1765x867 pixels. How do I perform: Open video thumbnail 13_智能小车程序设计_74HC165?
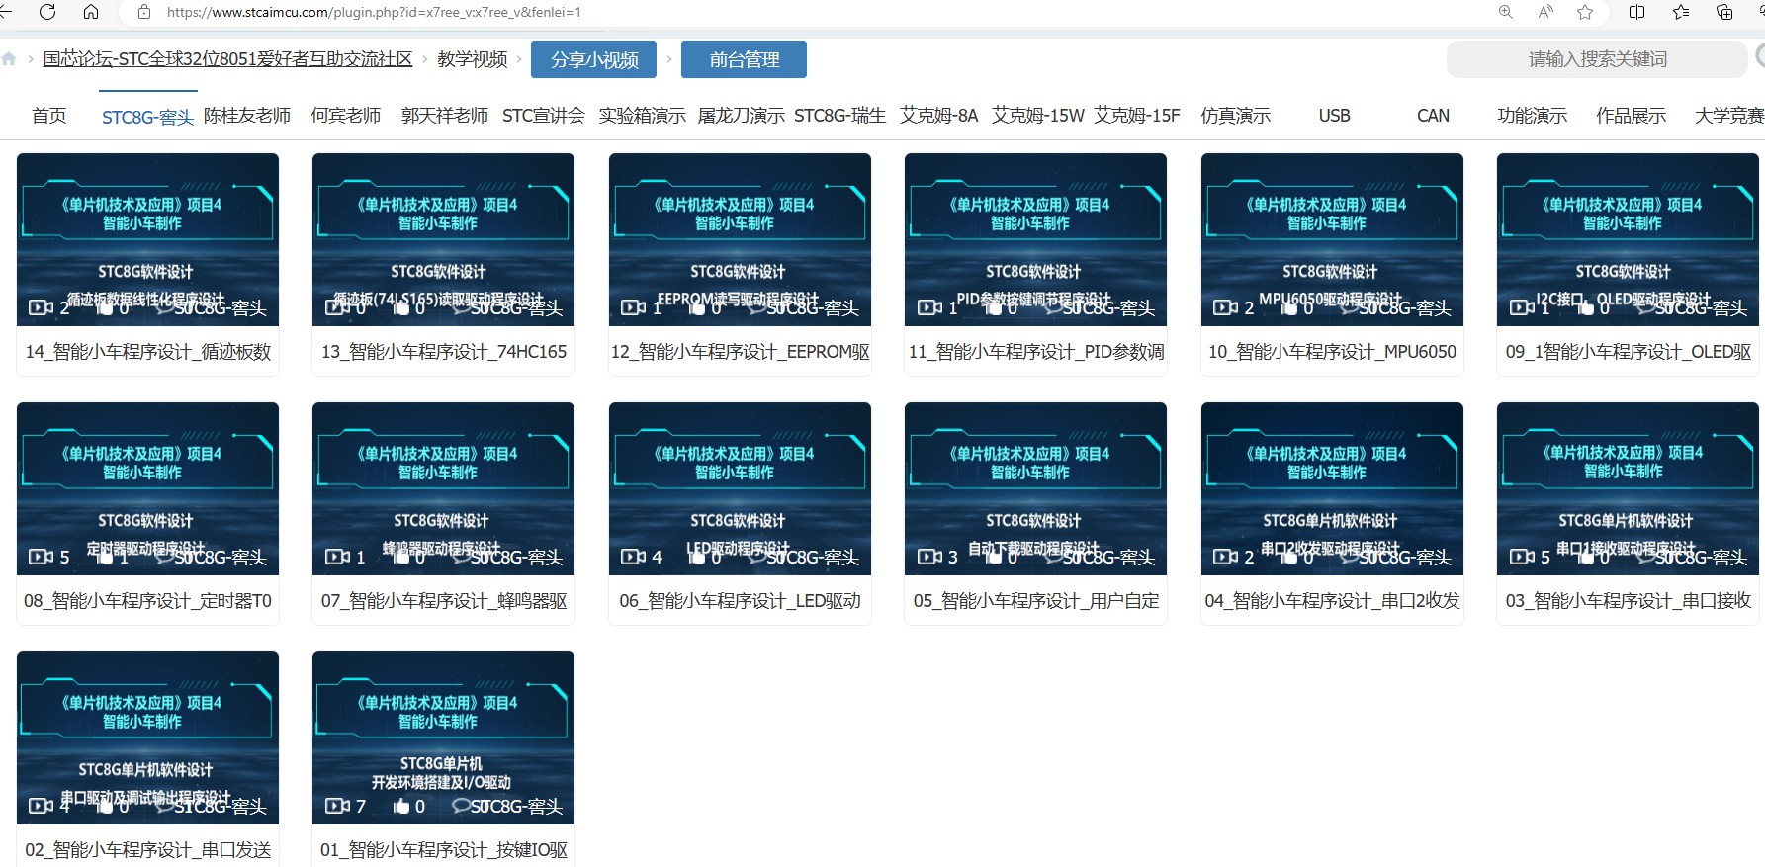443,239
